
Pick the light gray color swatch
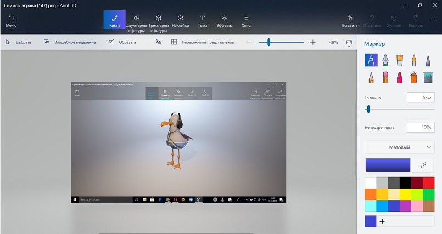click(382, 182)
